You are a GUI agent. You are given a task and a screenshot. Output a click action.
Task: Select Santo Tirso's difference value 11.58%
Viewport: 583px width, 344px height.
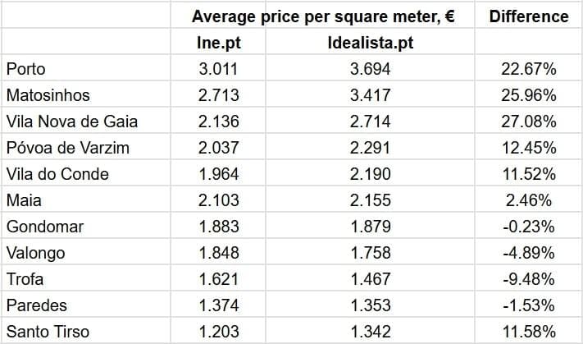pyautogui.click(x=528, y=332)
